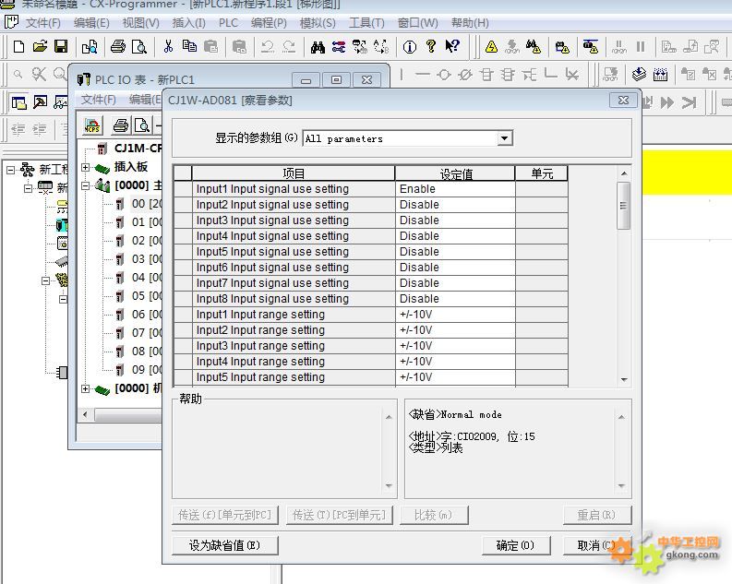The height and width of the screenshot is (584, 732).
Task: Click the Find binoculars icon
Action: (x=318, y=47)
